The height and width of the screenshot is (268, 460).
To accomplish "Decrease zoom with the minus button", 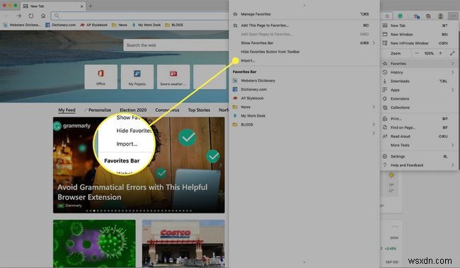I will (417, 53).
